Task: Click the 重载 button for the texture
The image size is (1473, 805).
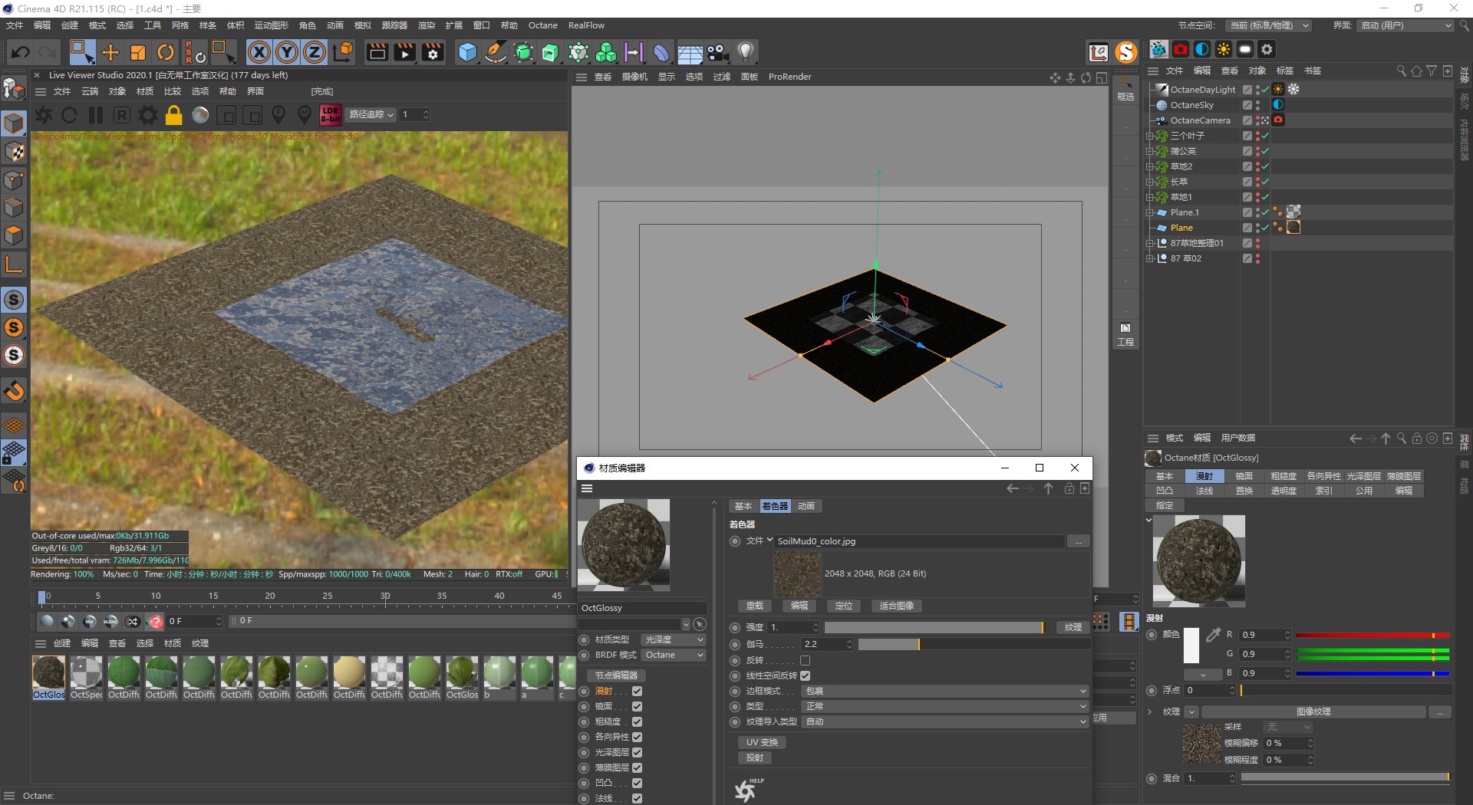Action: [755, 606]
